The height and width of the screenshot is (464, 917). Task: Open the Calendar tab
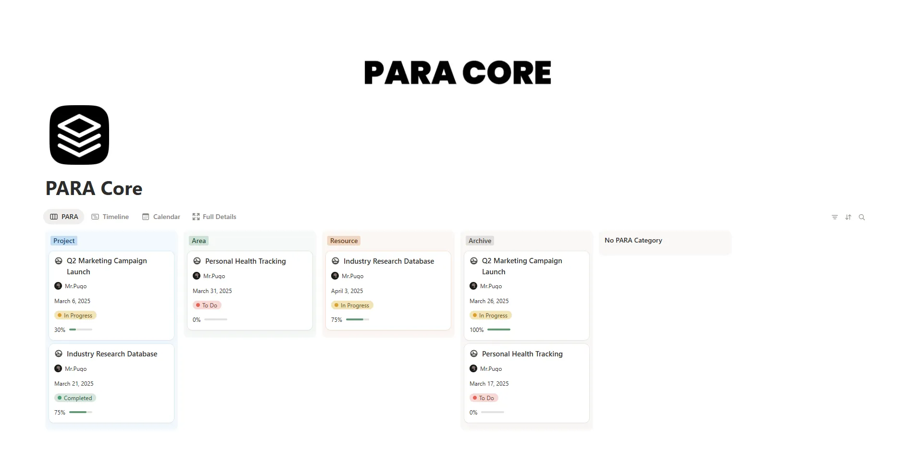(x=166, y=217)
